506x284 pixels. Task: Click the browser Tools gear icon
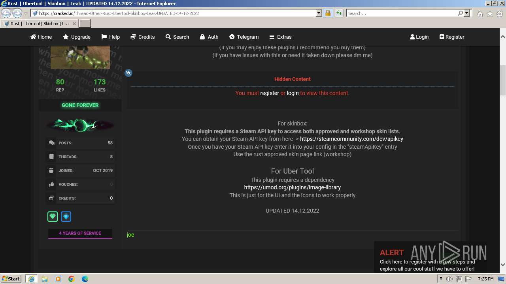(x=499, y=13)
